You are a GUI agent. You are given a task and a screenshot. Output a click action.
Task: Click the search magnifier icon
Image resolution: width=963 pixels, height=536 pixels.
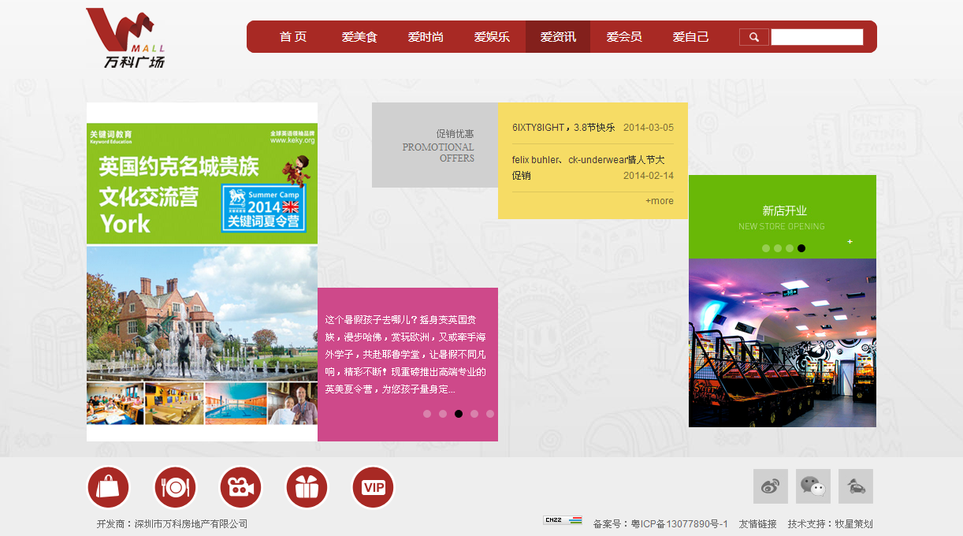click(x=753, y=36)
